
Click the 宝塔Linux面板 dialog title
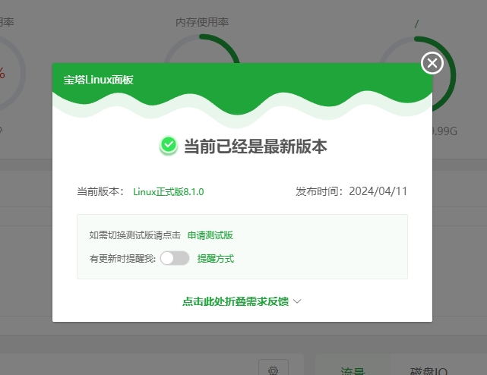pyautogui.click(x=99, y=80)
